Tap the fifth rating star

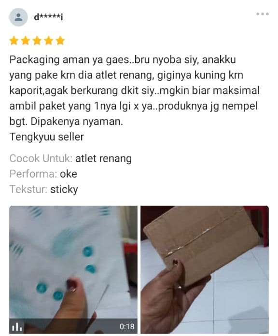60,41
